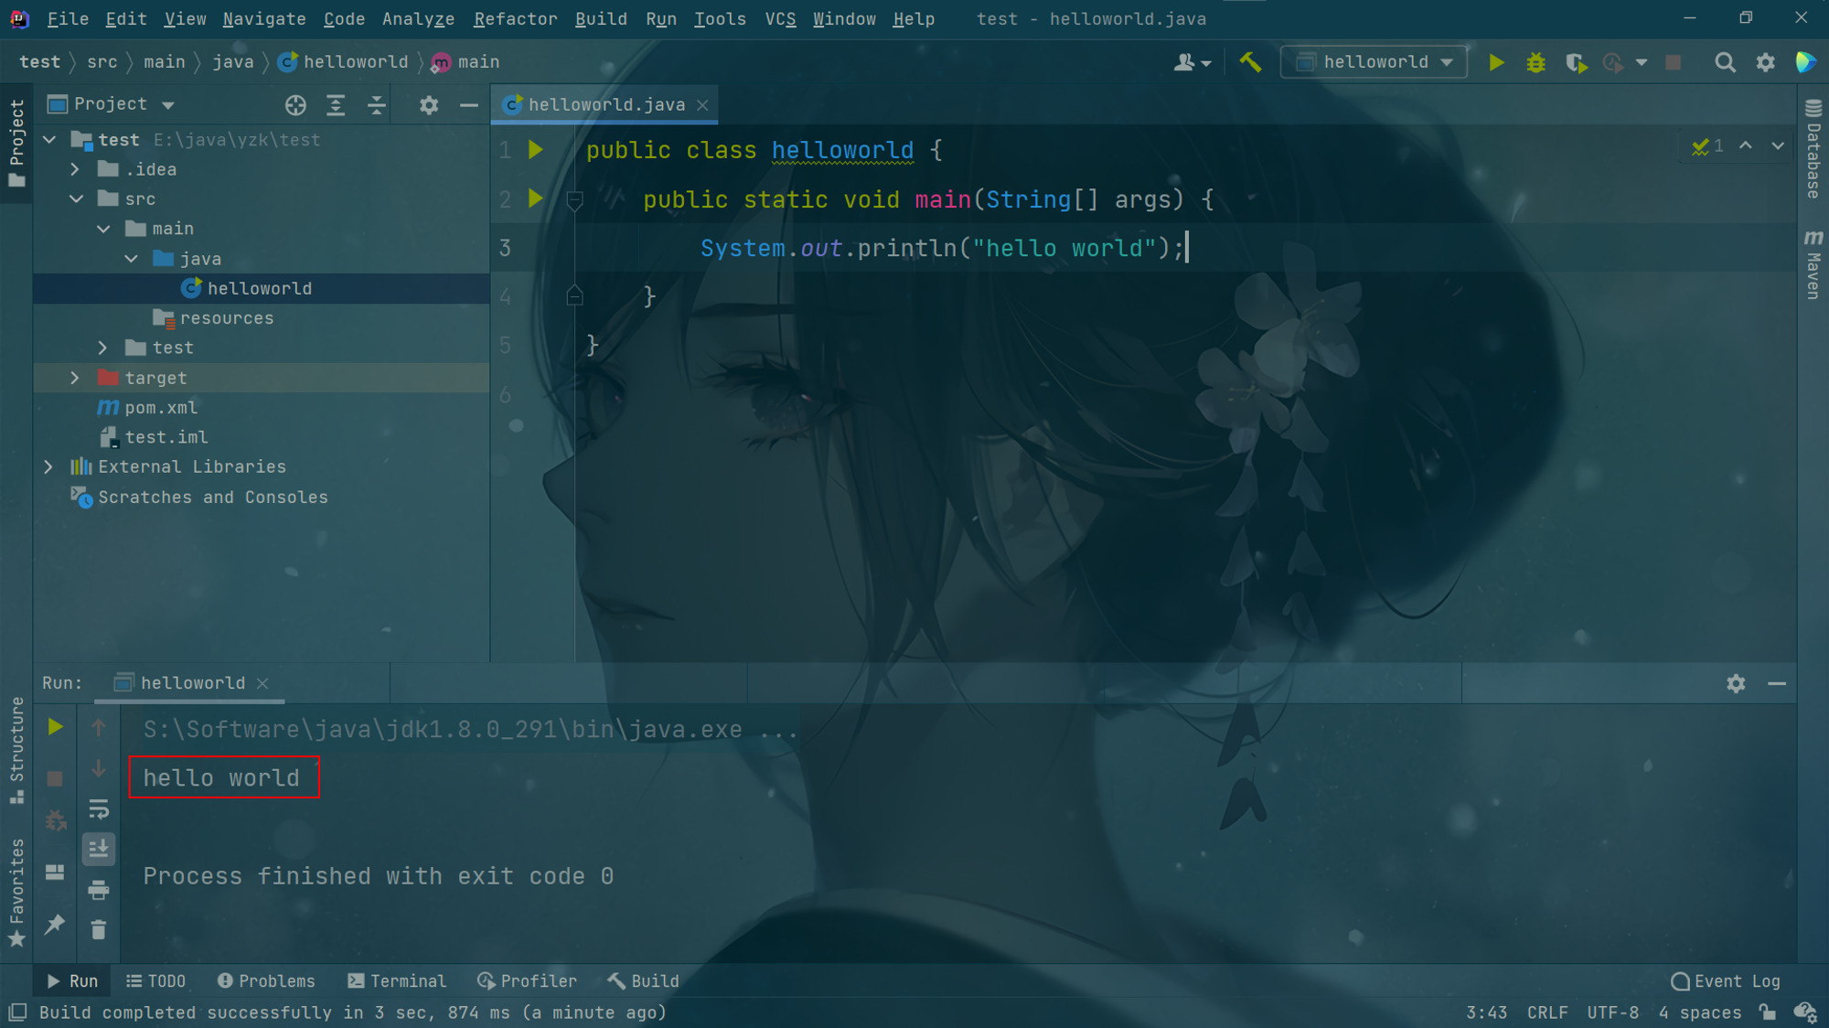Image resolution: width=1829 pixels, height=1028 pixels.
Task: Go to previous highlighted problem arrow
Action: pos(1746,146)
